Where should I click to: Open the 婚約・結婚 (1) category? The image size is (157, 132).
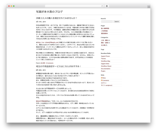point(106,43)
